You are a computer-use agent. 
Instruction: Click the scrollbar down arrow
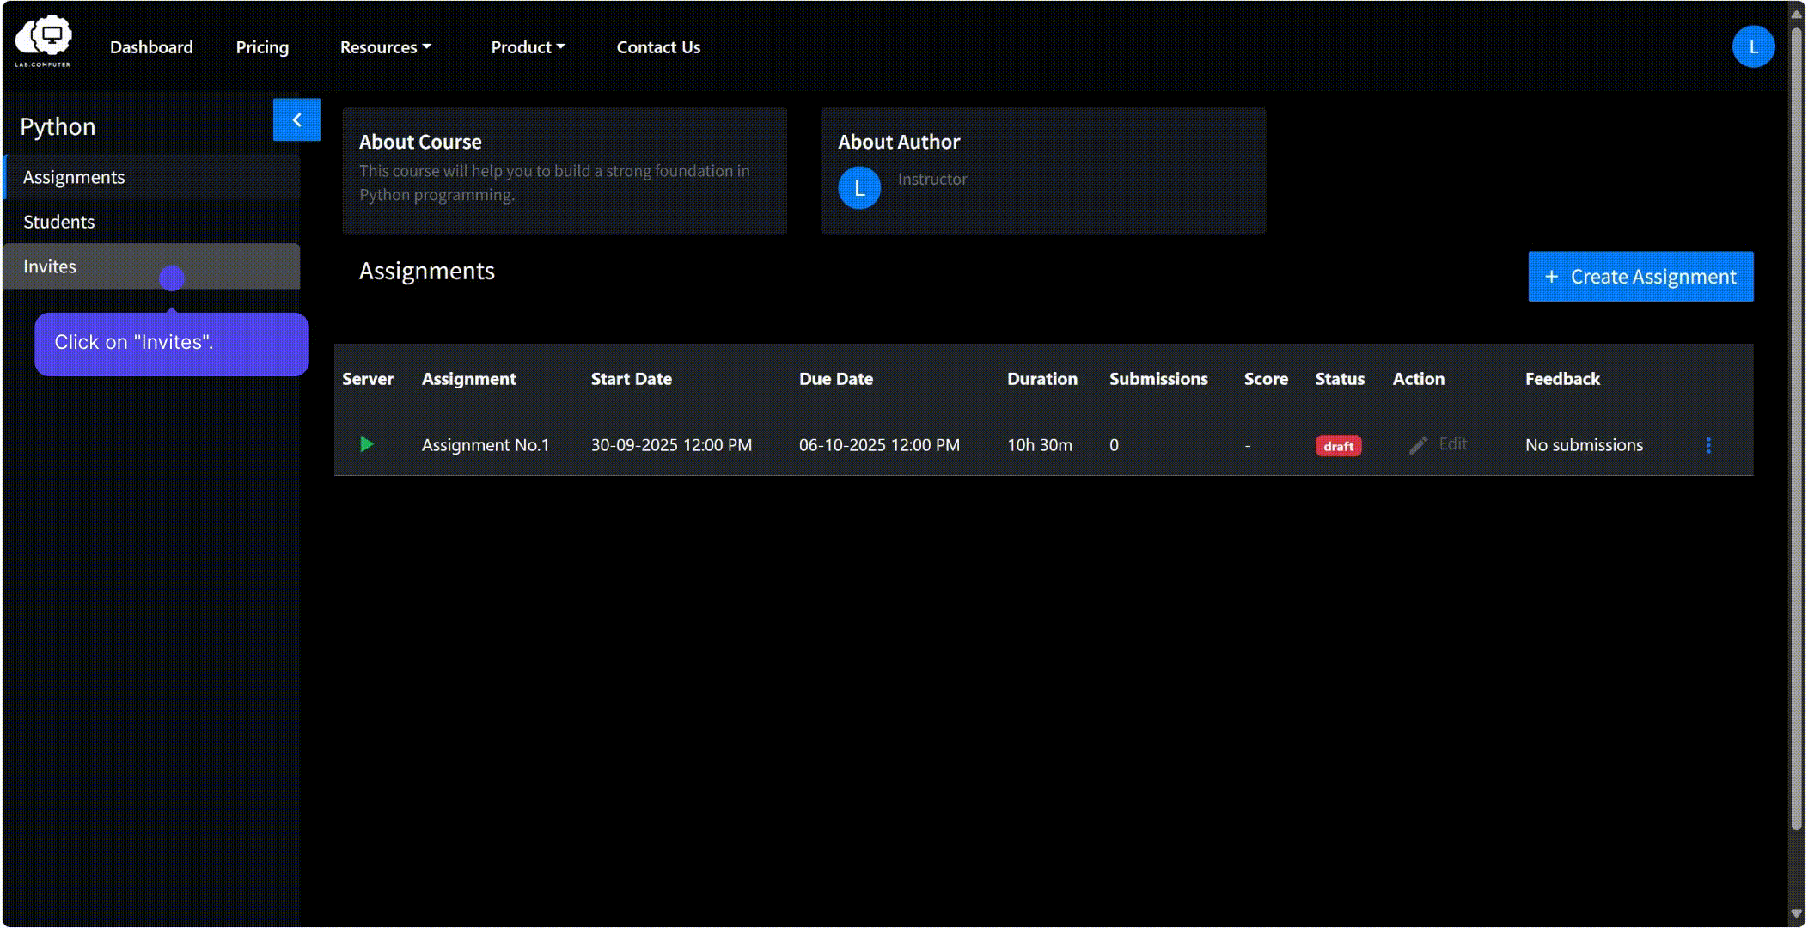tap(1796, 914)
